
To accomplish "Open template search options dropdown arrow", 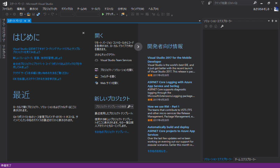I will pos(132,107).
